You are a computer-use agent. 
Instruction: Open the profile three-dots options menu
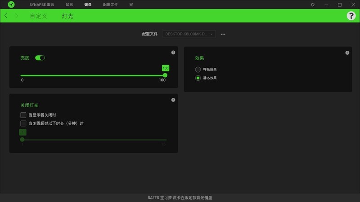coord(223,34)
